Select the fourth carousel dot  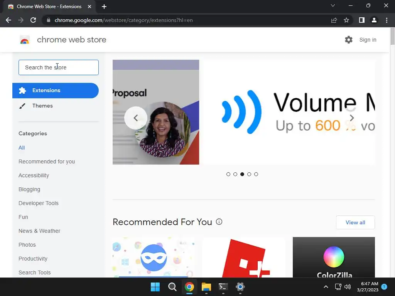click(249, 174)
